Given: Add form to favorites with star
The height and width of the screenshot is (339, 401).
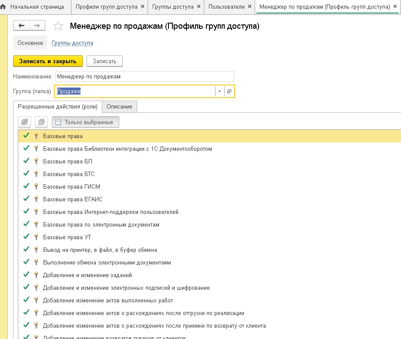Looking at the screenshot, I should coord(58,26).
